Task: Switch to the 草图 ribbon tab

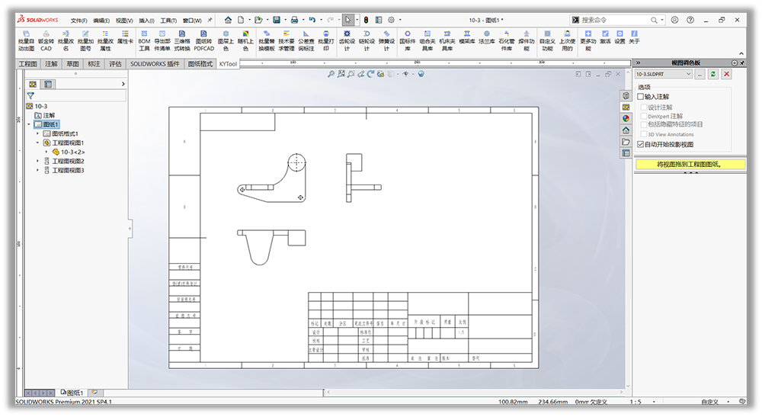Action: 72,64
